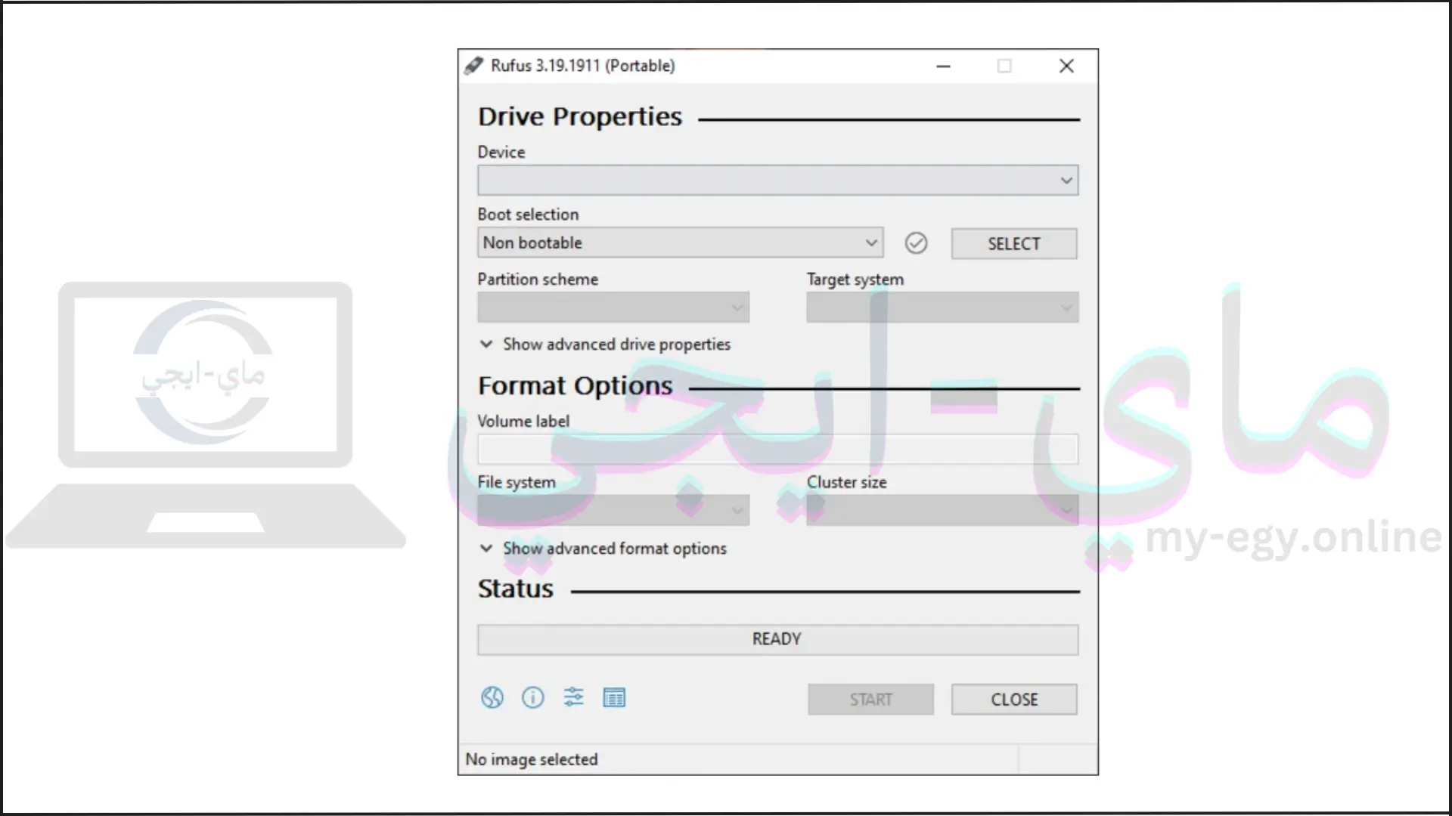Select the Cluster size dropdown
The width and height of the screenshot is (1452, 816).
coord(942,510)
